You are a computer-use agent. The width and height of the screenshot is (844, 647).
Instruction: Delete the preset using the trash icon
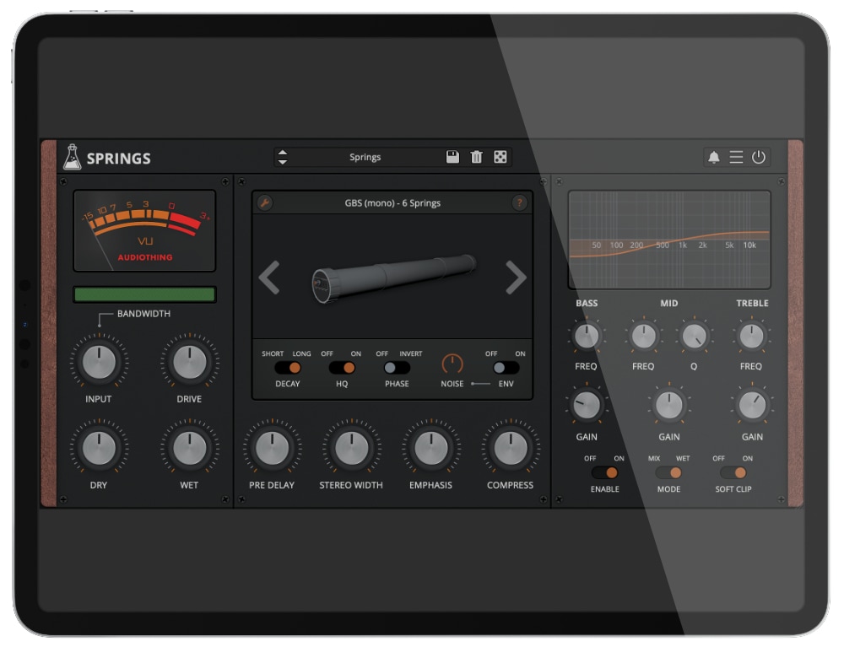point(476,157)
